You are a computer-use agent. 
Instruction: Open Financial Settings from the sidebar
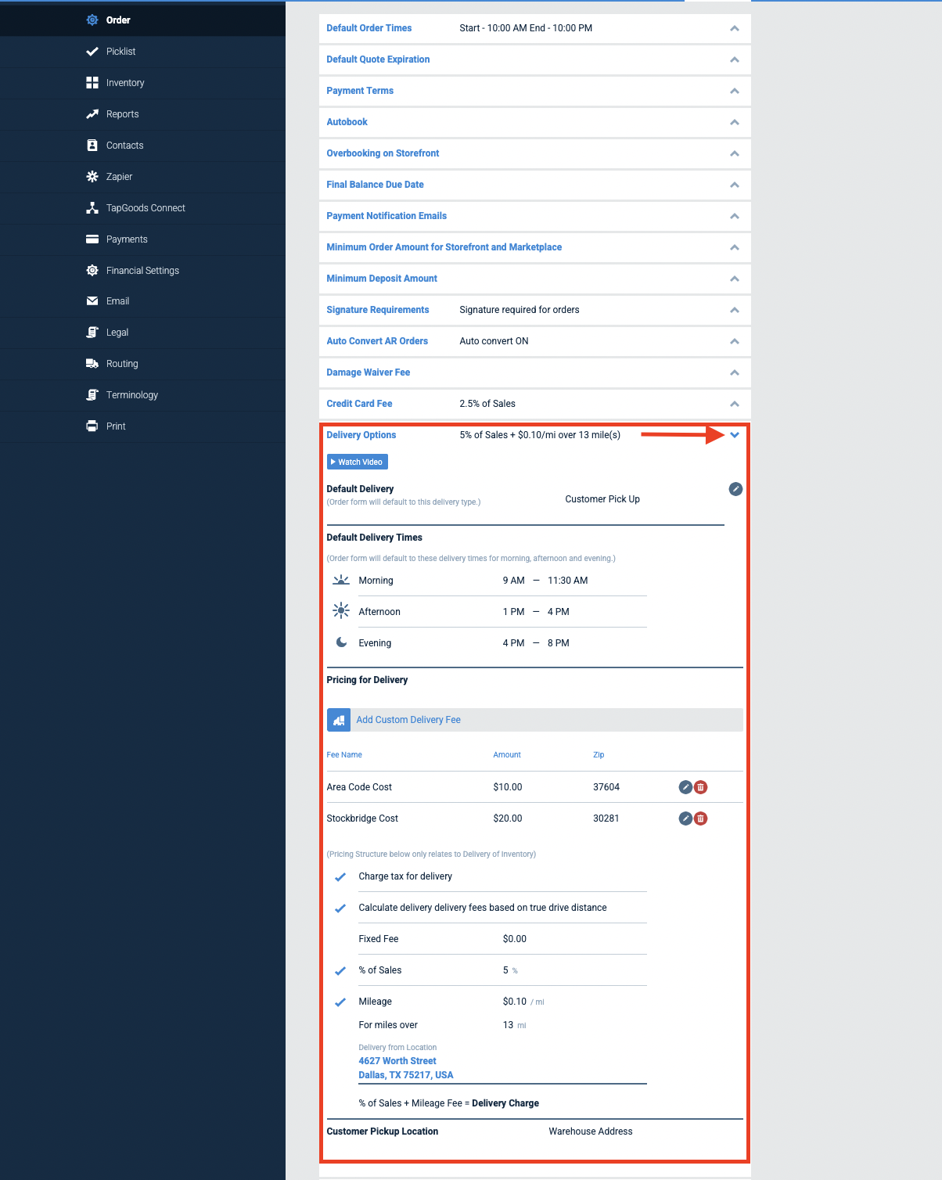[x=142, y=270]
